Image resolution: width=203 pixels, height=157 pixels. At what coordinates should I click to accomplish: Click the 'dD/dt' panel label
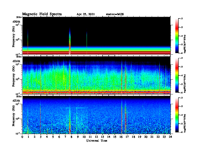[x=16, y=61]
